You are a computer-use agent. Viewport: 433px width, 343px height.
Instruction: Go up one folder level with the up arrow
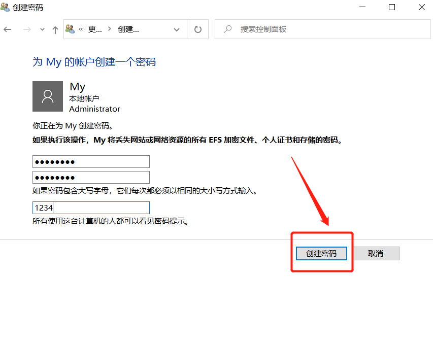coord(55,29)
